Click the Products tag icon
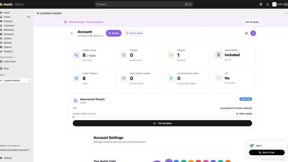Image resolution: width=288 pixels, height=162 pixels. click(1, 21)
